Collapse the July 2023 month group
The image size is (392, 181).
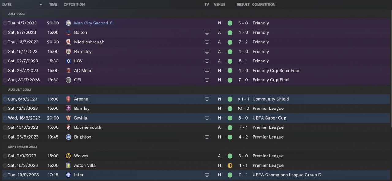point(16,14)
